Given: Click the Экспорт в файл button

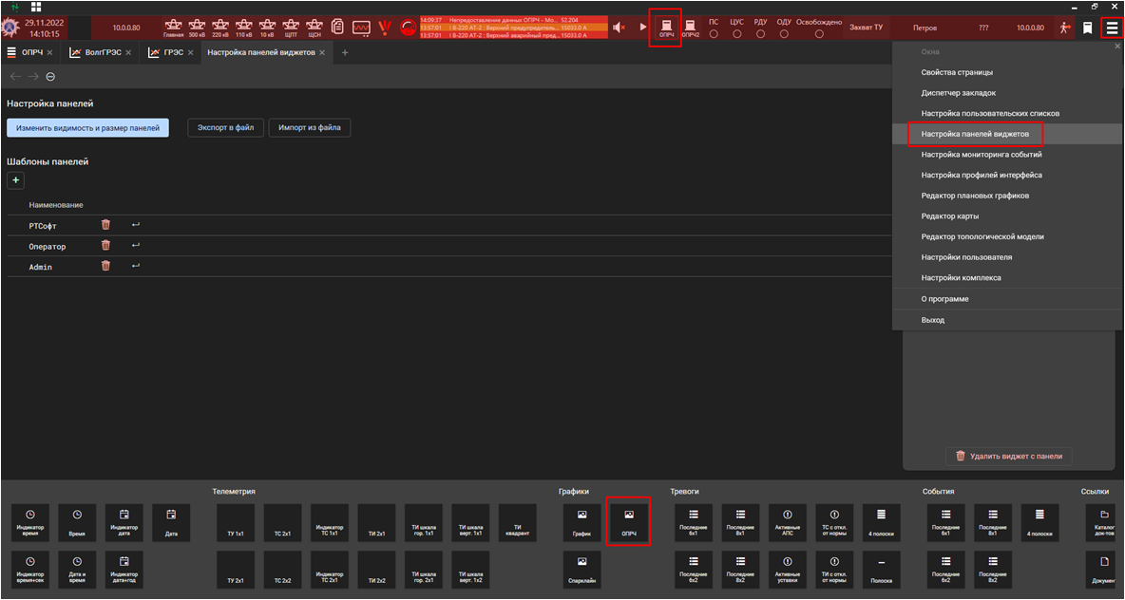Looking at the screenshot, I should click(x=225, y=128).
